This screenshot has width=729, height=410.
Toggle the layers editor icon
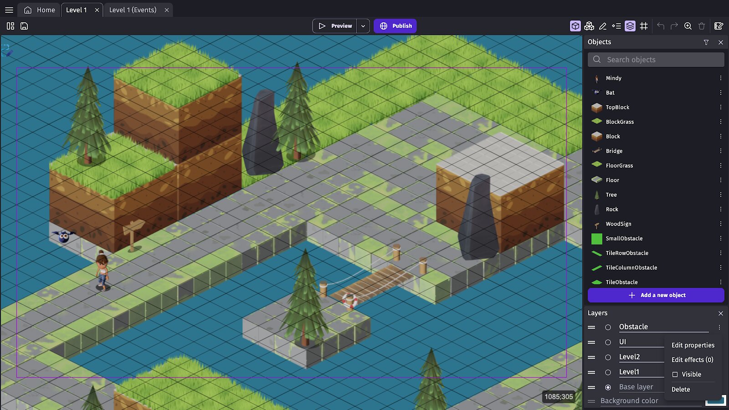click(630, 26)
